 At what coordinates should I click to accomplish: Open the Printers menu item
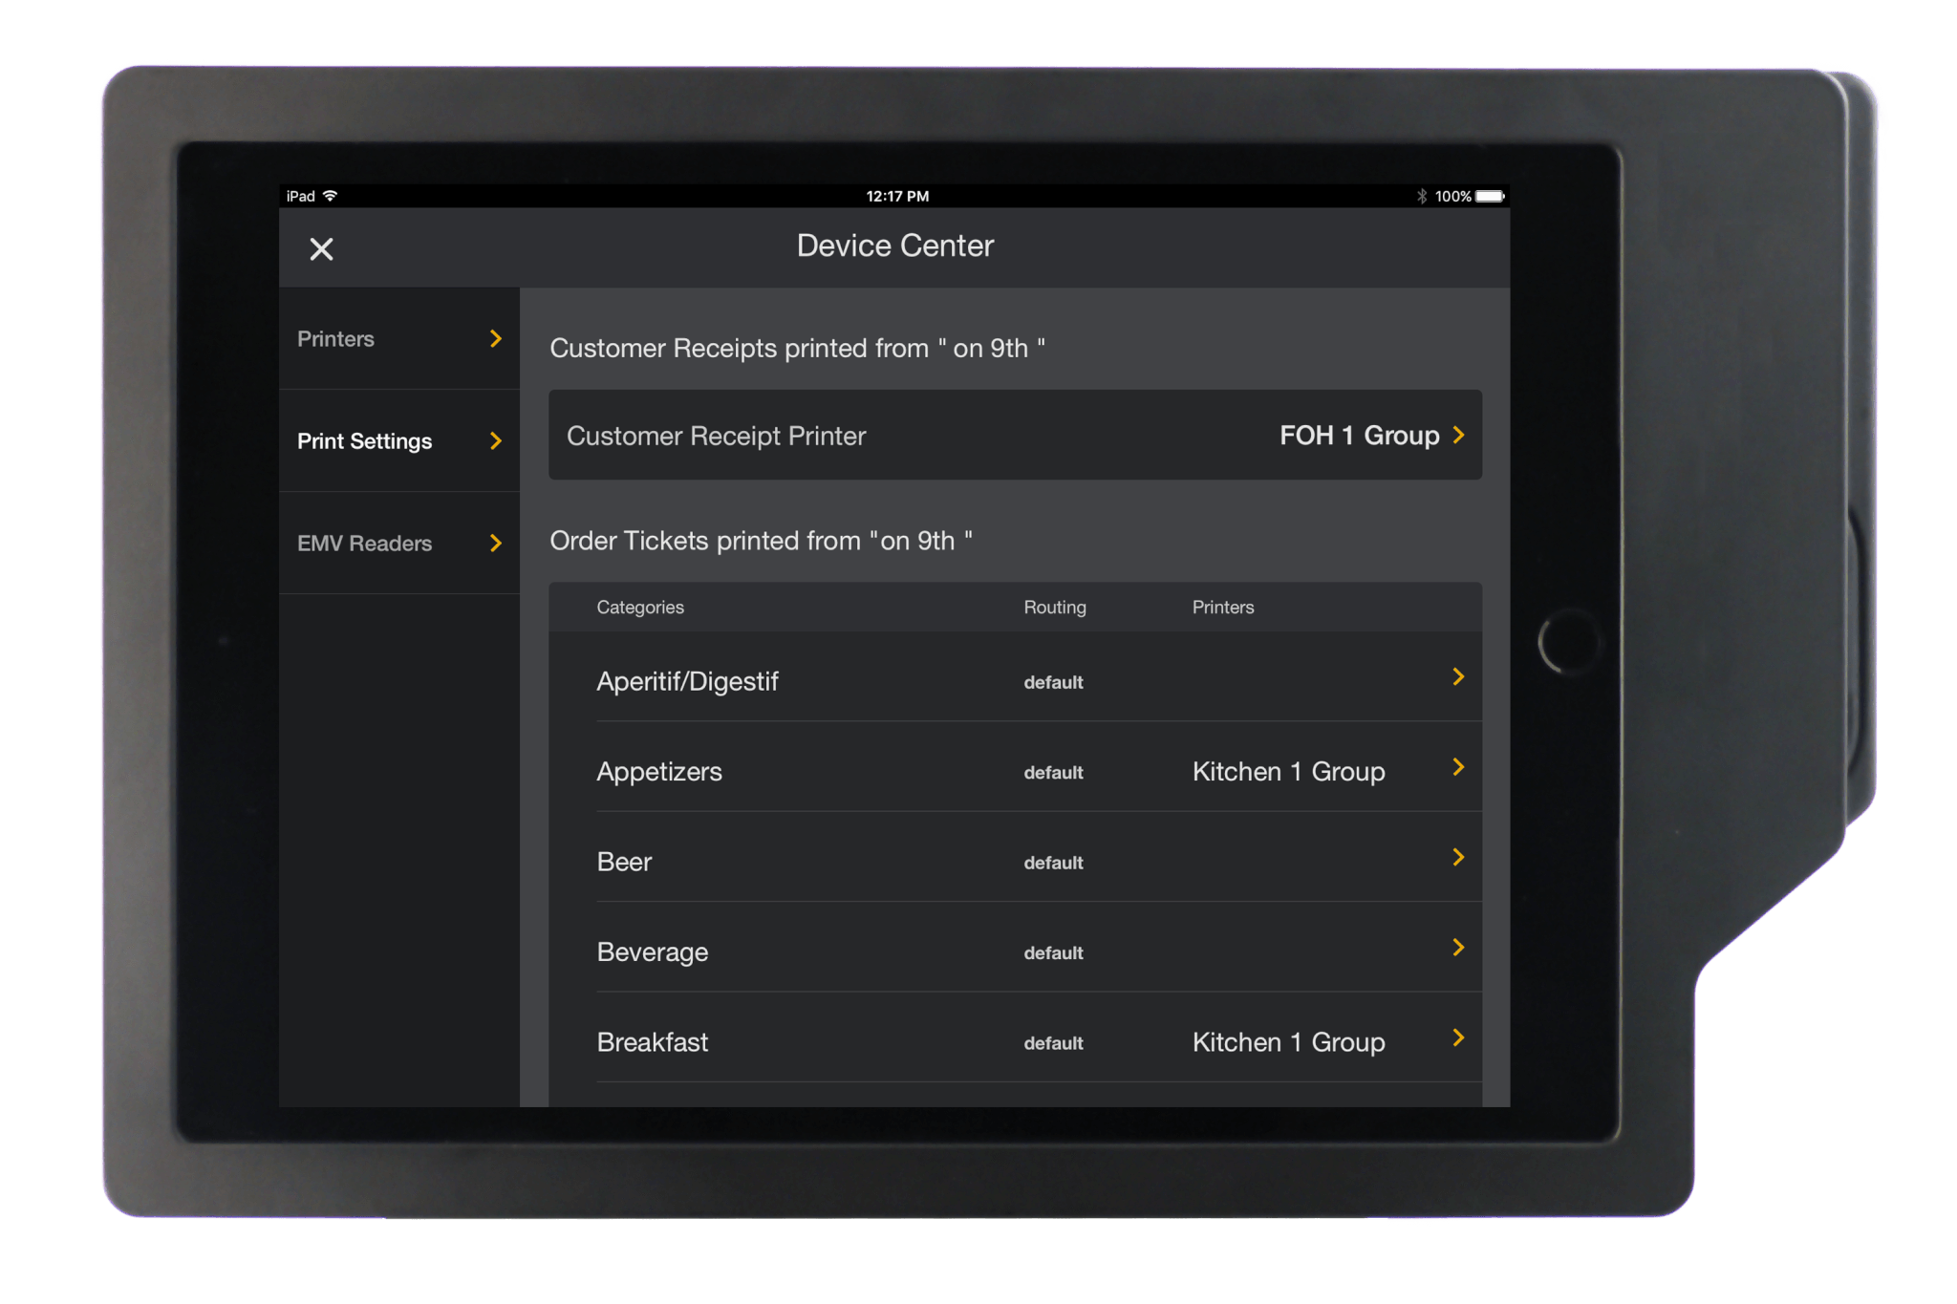click(336, 339)
